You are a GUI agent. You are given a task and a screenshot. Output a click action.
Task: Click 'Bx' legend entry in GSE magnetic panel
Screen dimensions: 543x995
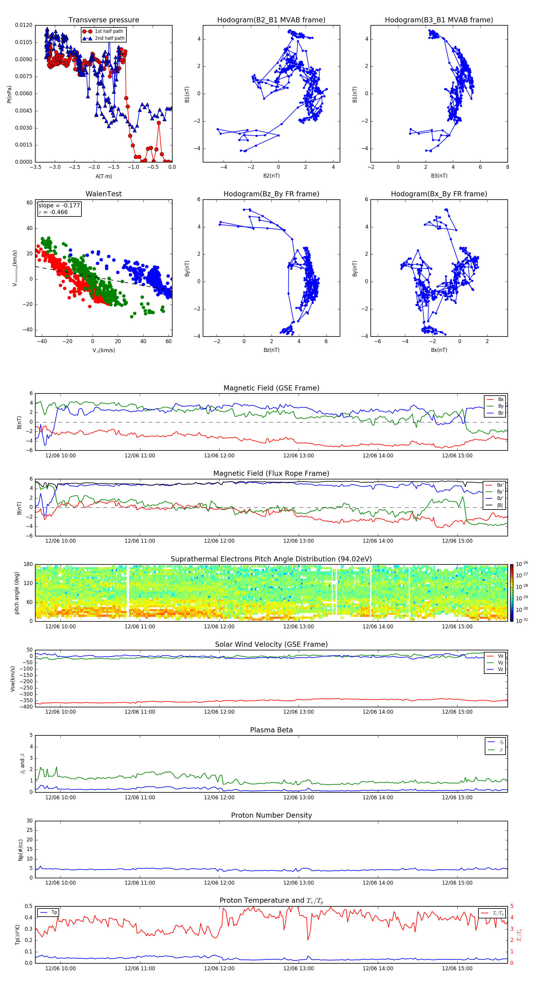click(495, 400)
